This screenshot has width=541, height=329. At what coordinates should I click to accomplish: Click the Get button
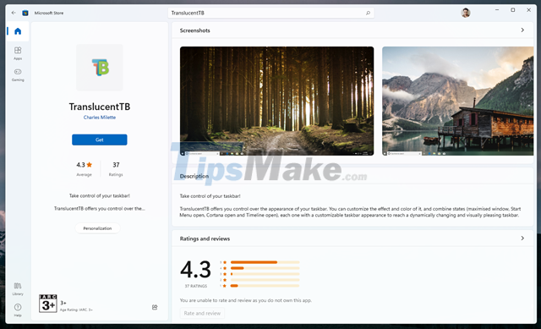coord(100,140)
